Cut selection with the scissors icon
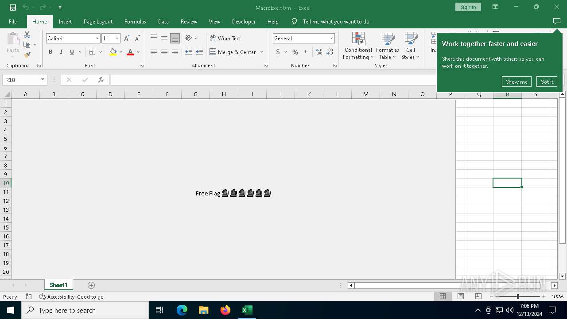 click(27, 35)
